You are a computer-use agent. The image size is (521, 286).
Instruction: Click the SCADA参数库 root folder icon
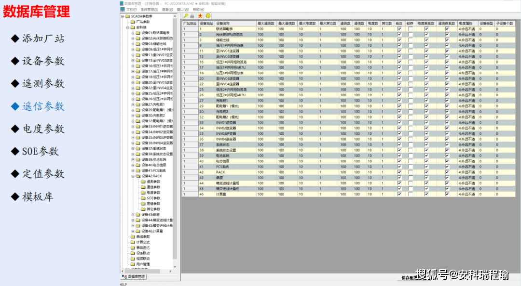coord(127,16)
